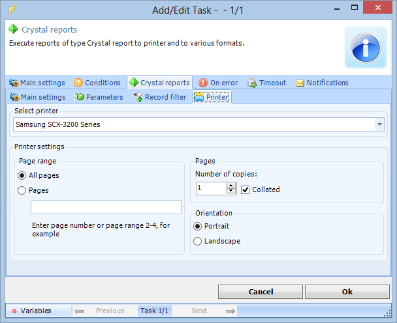The image size is (397, 323).
Task: Click the green Crystal reports header icon
Action: pos(13,30)
